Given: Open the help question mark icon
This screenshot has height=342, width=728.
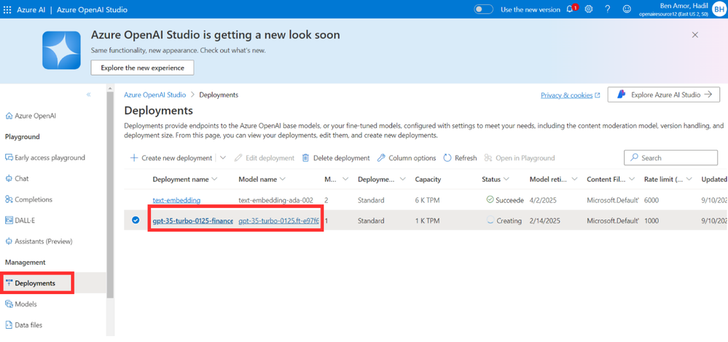Looking at the screenshot, I should [x=607, y=9].
